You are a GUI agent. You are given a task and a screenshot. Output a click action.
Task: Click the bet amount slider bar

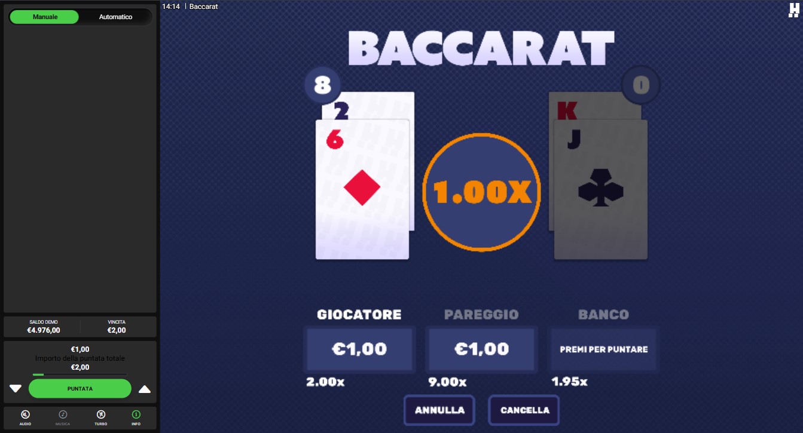click(80, 374)
